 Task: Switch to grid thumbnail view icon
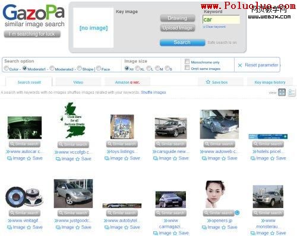coord(282,93)
